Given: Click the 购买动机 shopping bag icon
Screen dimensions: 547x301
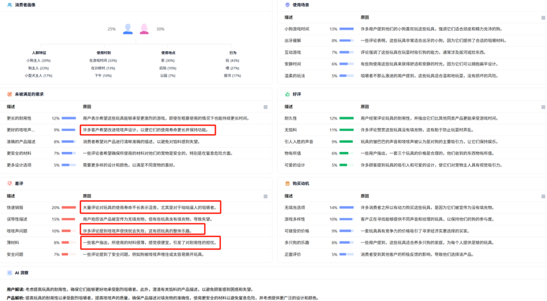Looking at the screenshot, I should 287,183.
